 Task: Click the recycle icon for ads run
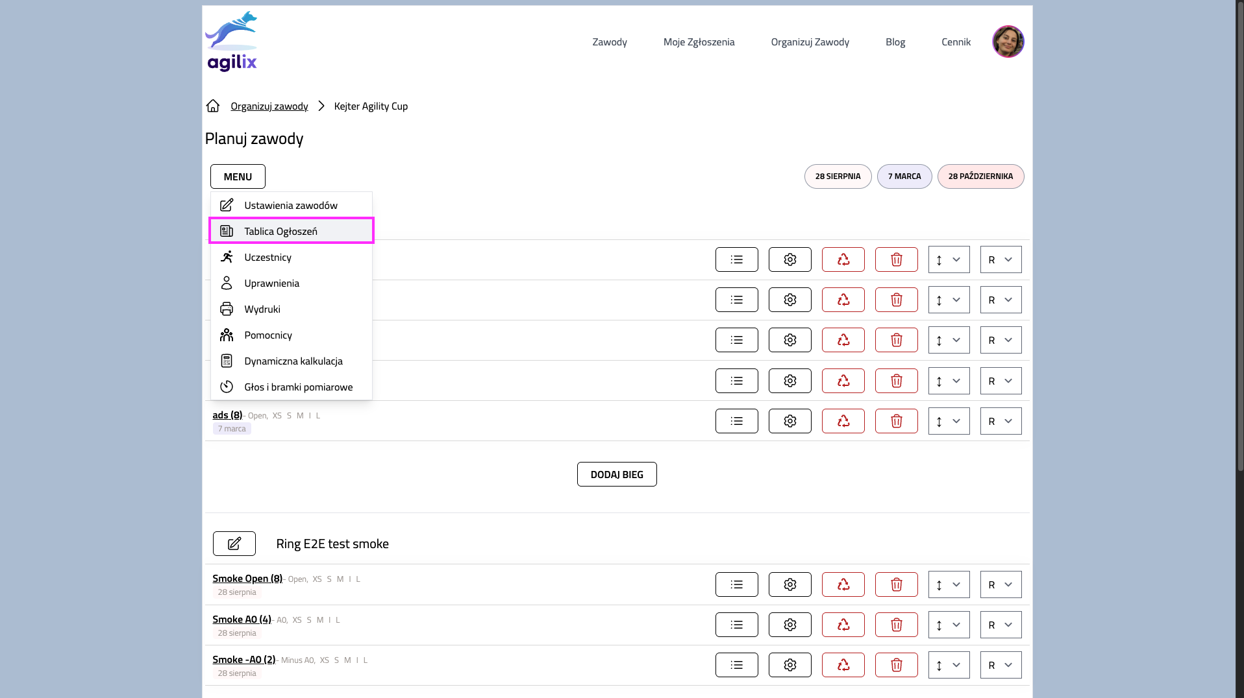click(843, 421)
